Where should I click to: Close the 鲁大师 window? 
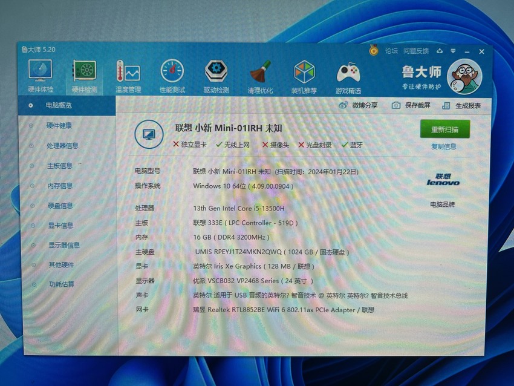click(x=481, y=51)
